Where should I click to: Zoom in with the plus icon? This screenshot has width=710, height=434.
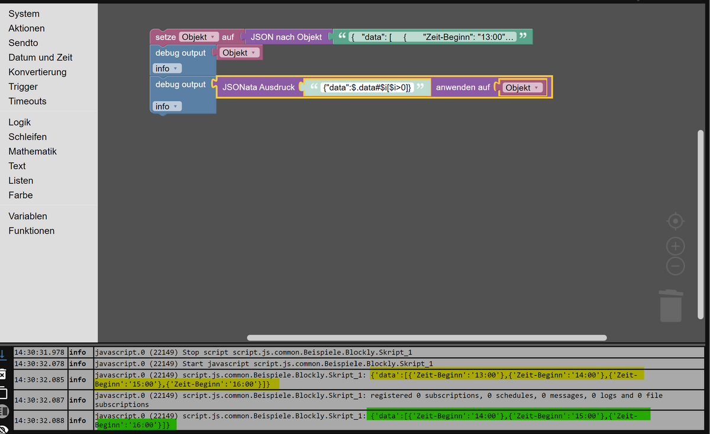(x=675, y=246)
